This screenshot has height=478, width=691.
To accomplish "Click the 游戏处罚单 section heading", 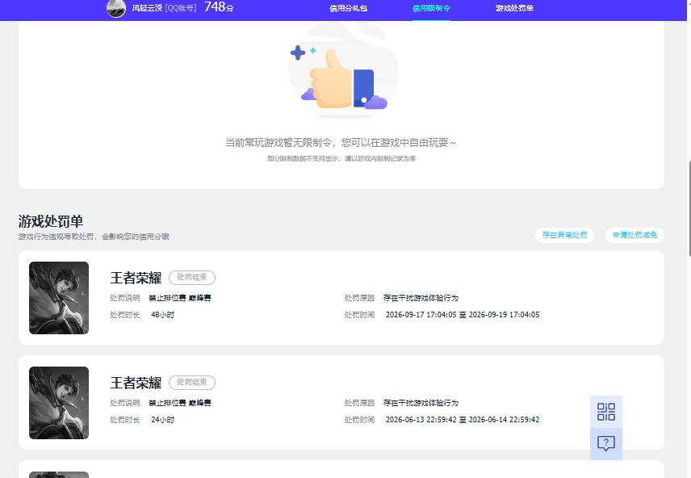I will (x=51, y=221).
